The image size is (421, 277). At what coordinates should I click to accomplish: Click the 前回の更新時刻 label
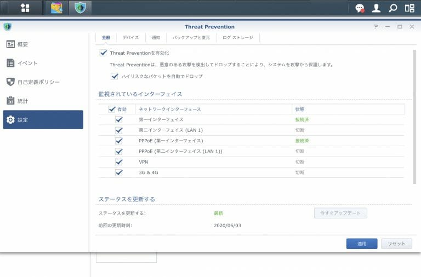point(115,226)
